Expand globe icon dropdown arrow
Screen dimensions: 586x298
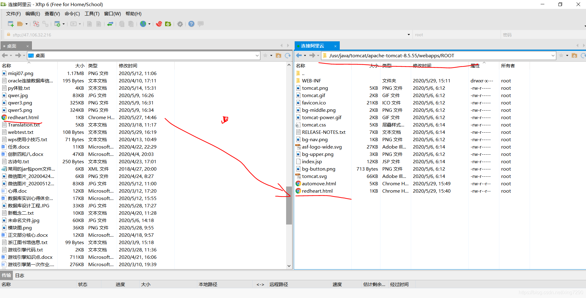[x=149, y=24]
